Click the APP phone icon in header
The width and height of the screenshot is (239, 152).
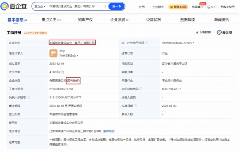[x=211, y=7]
